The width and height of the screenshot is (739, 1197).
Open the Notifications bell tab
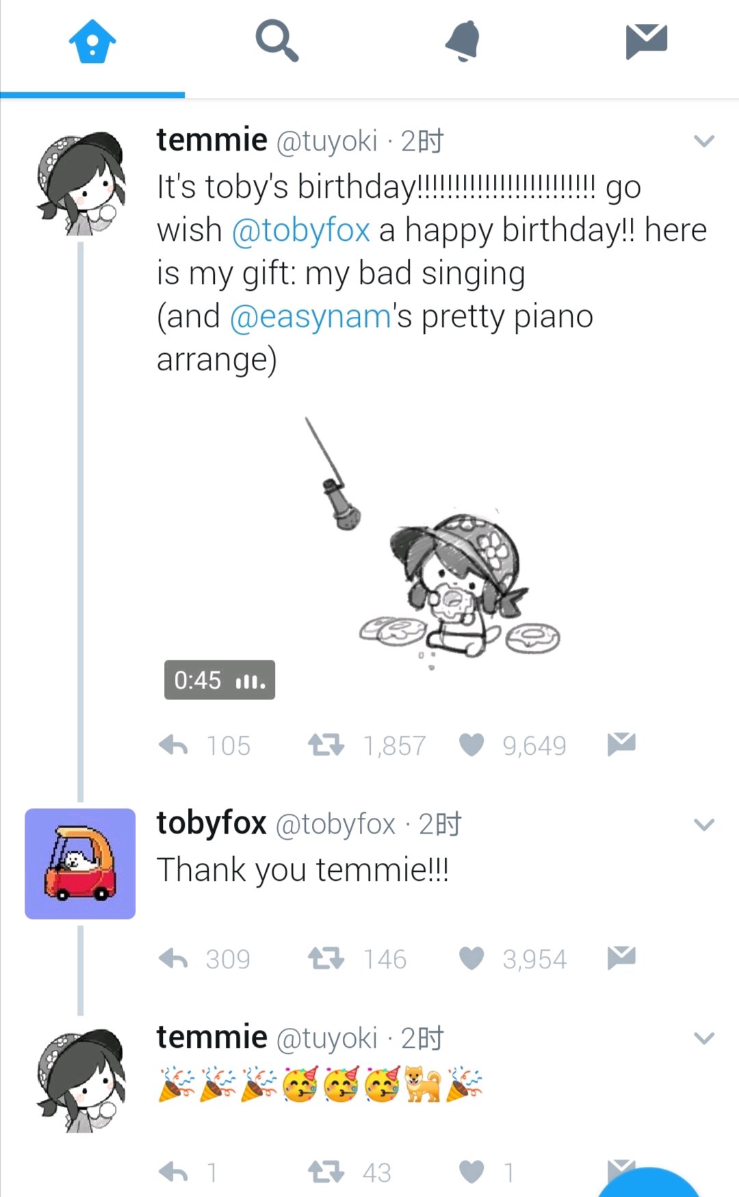[463, 41]
